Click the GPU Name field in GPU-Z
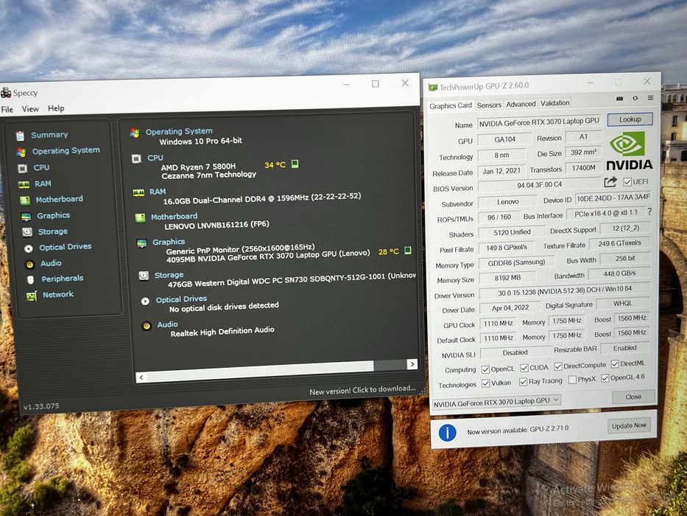The image size is (687, 516). [539, 122]
